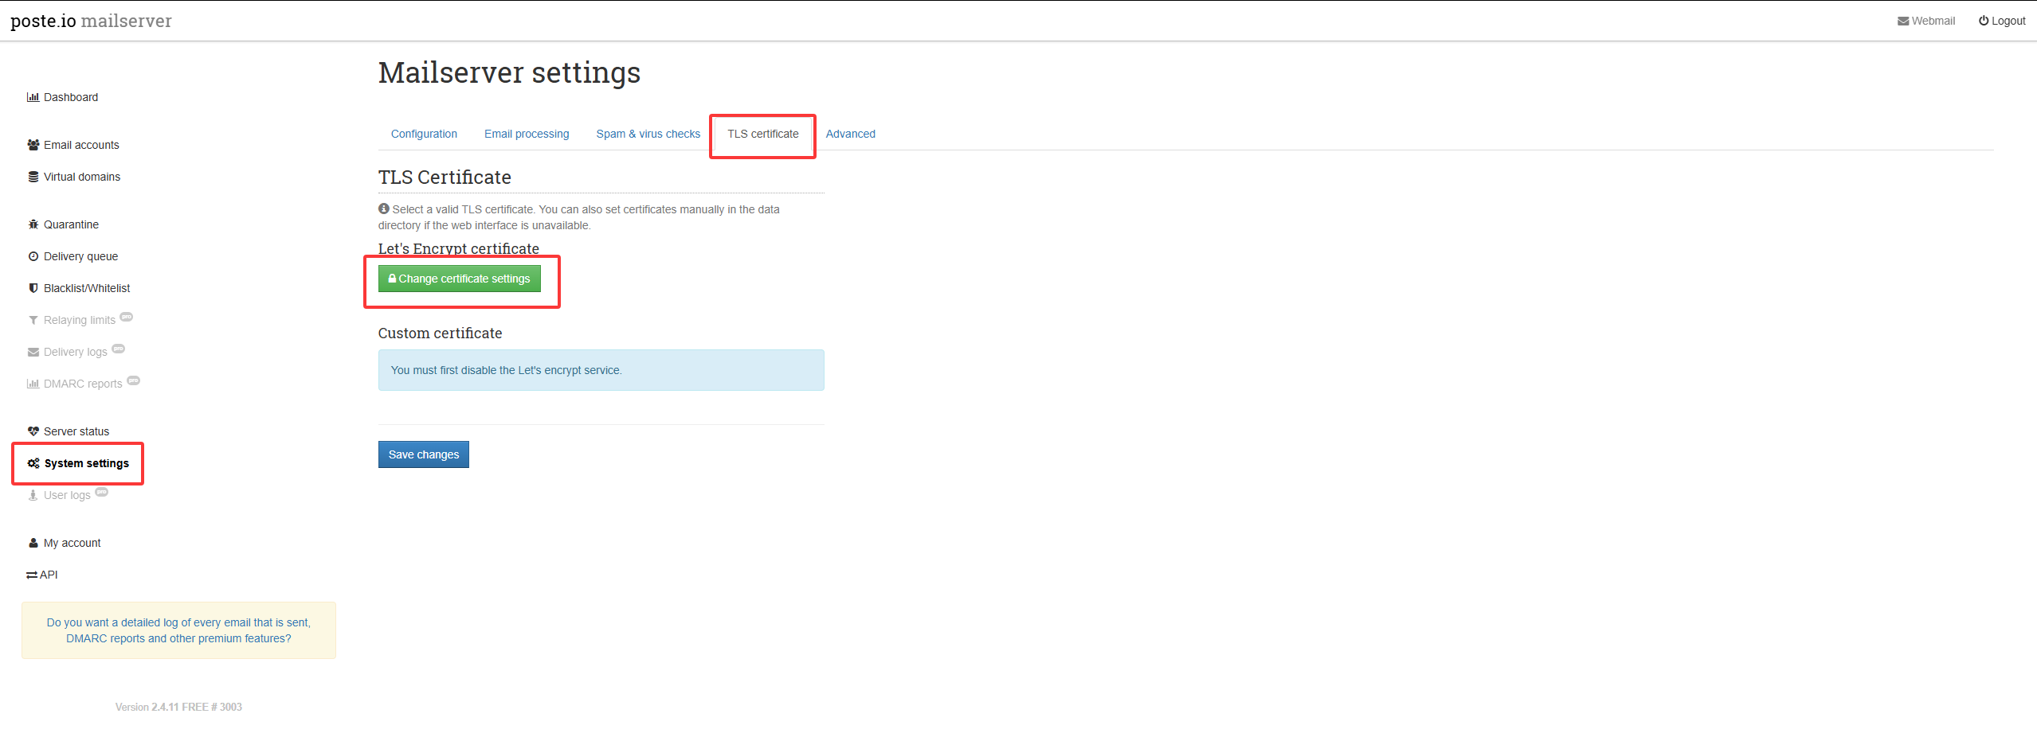Navigate to Quarantine in sidebar
The image size is (2037, 737).
pos(64,224)
